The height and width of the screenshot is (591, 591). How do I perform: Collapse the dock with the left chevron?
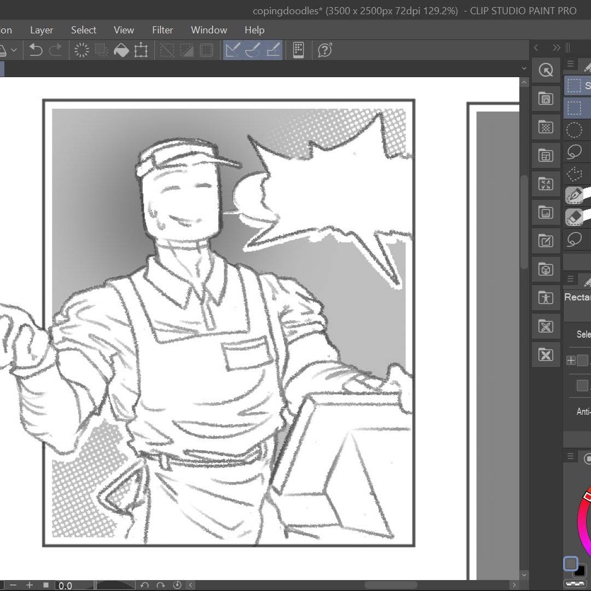point(536,48)
